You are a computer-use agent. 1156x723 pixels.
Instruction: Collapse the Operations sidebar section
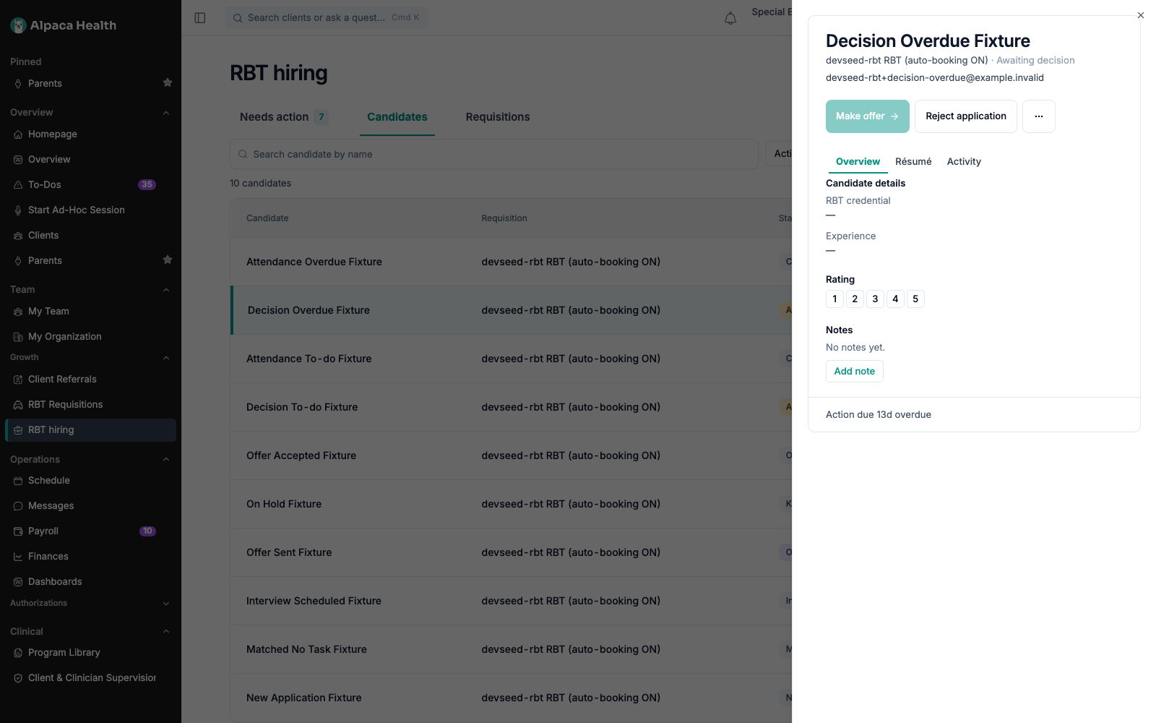click(166, 460)
